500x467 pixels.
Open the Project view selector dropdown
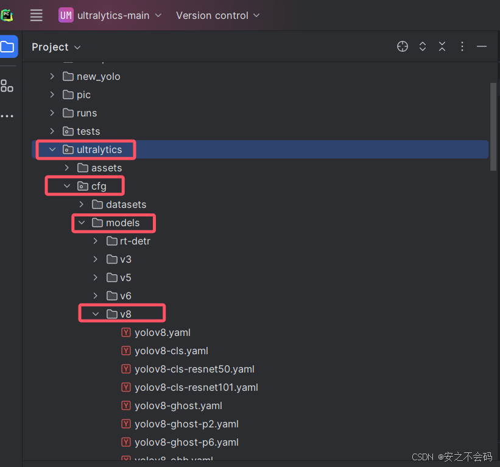point(56,47)
